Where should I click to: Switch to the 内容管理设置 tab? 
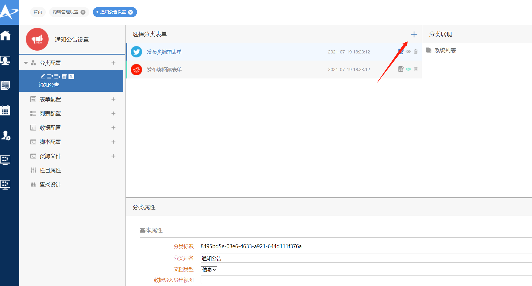coord(66,12)
